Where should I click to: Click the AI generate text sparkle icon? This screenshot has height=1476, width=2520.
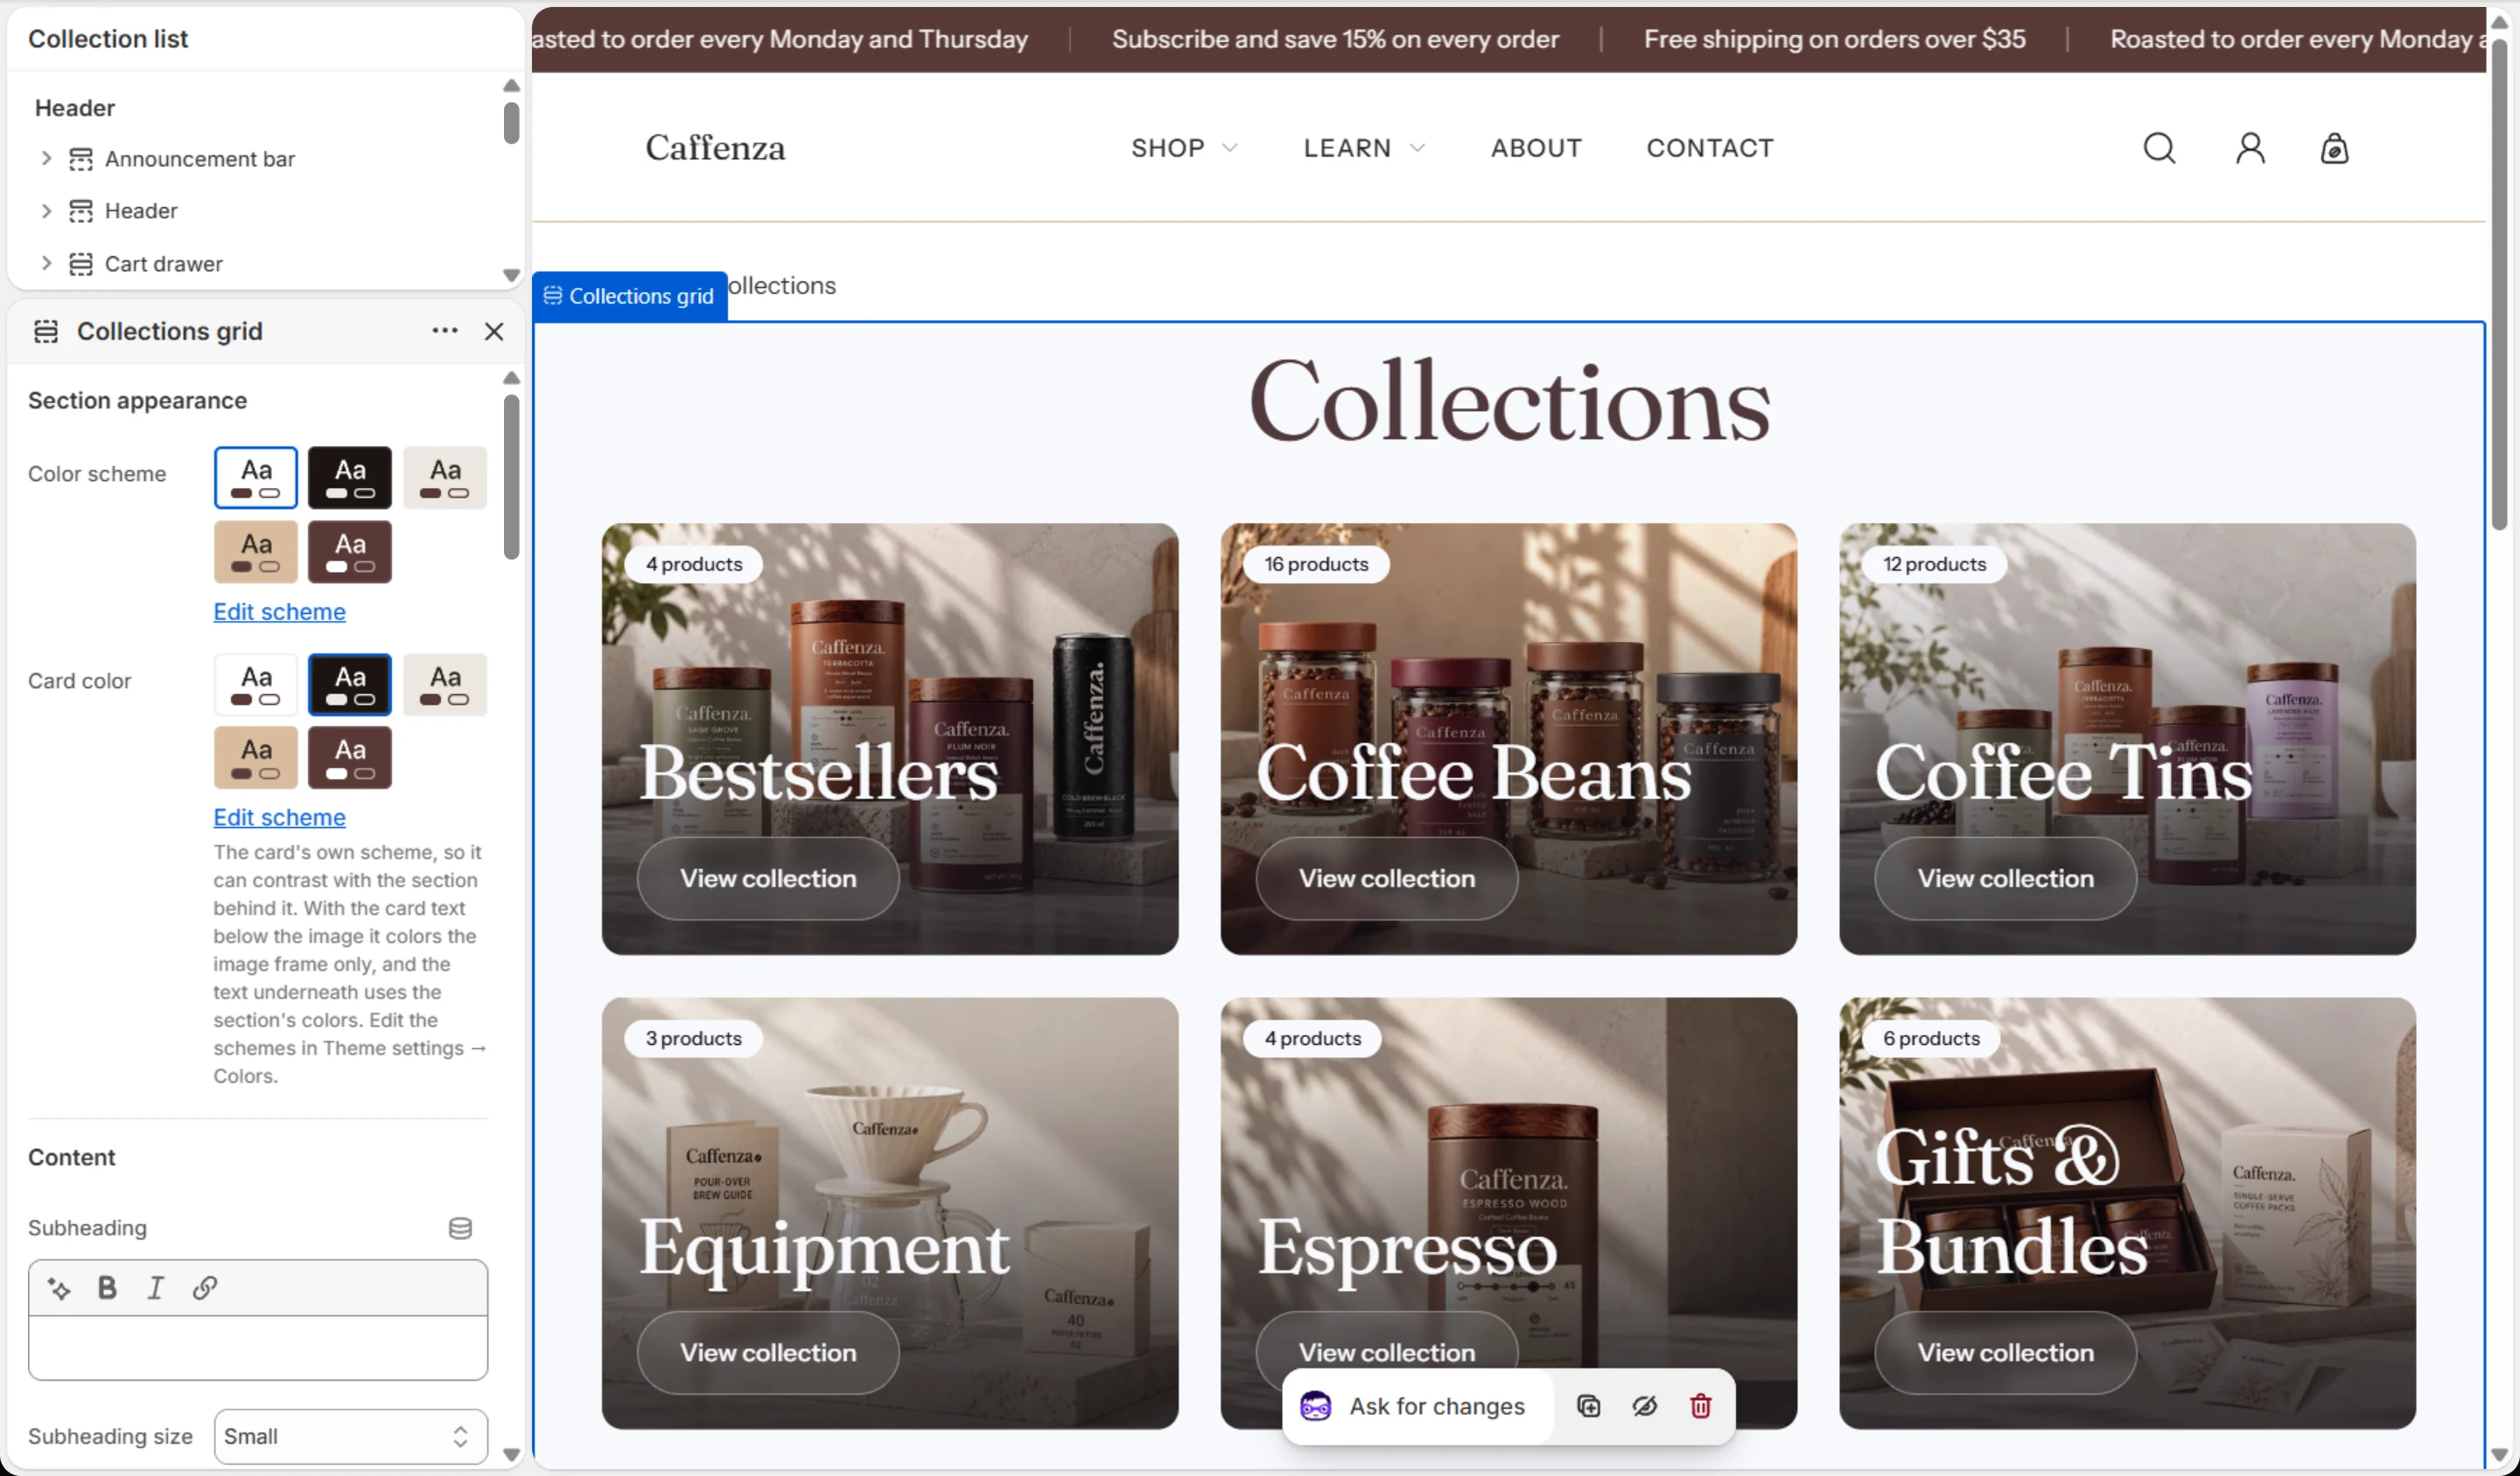[59, 1288]
